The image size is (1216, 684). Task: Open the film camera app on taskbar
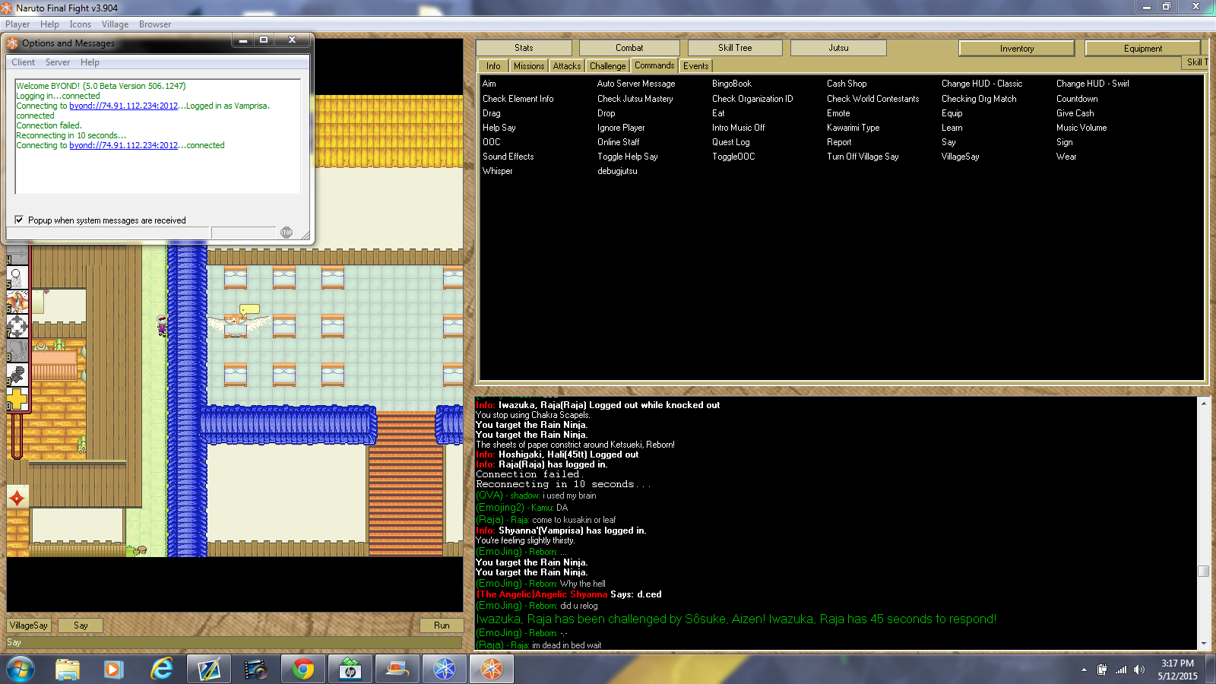[256, 670]
